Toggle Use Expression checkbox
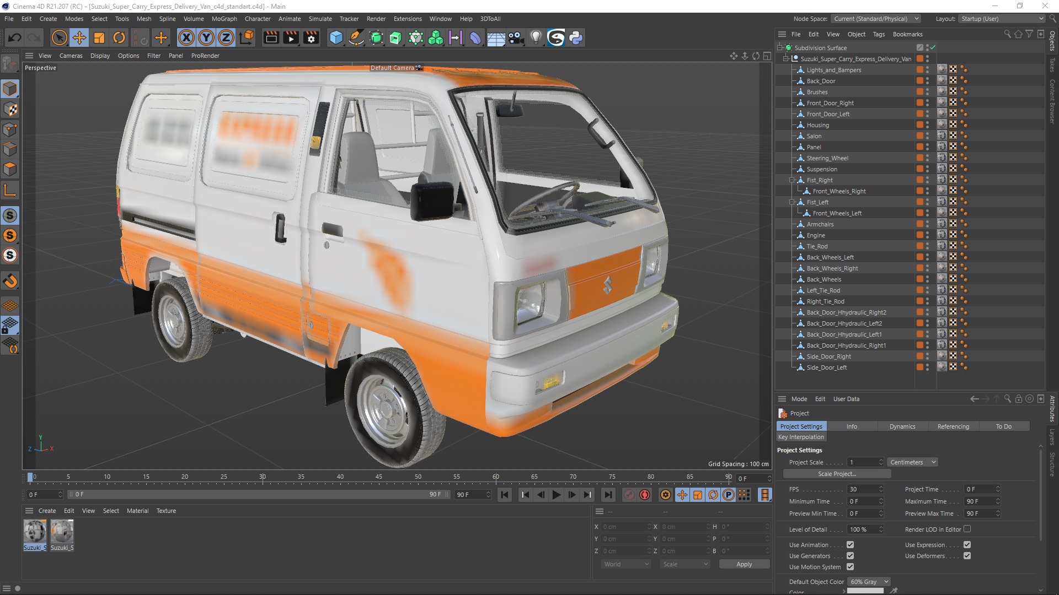This screenshot has width=1059, height=595. [967, 545]
